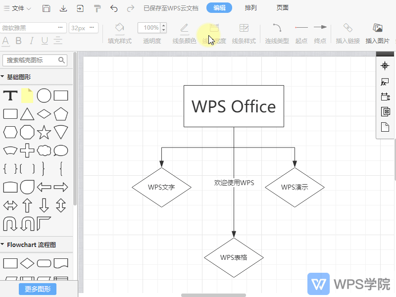The height and width of the screenshot is (297, 396).
Task: Click the font color A button
Action: pos(5,41)
